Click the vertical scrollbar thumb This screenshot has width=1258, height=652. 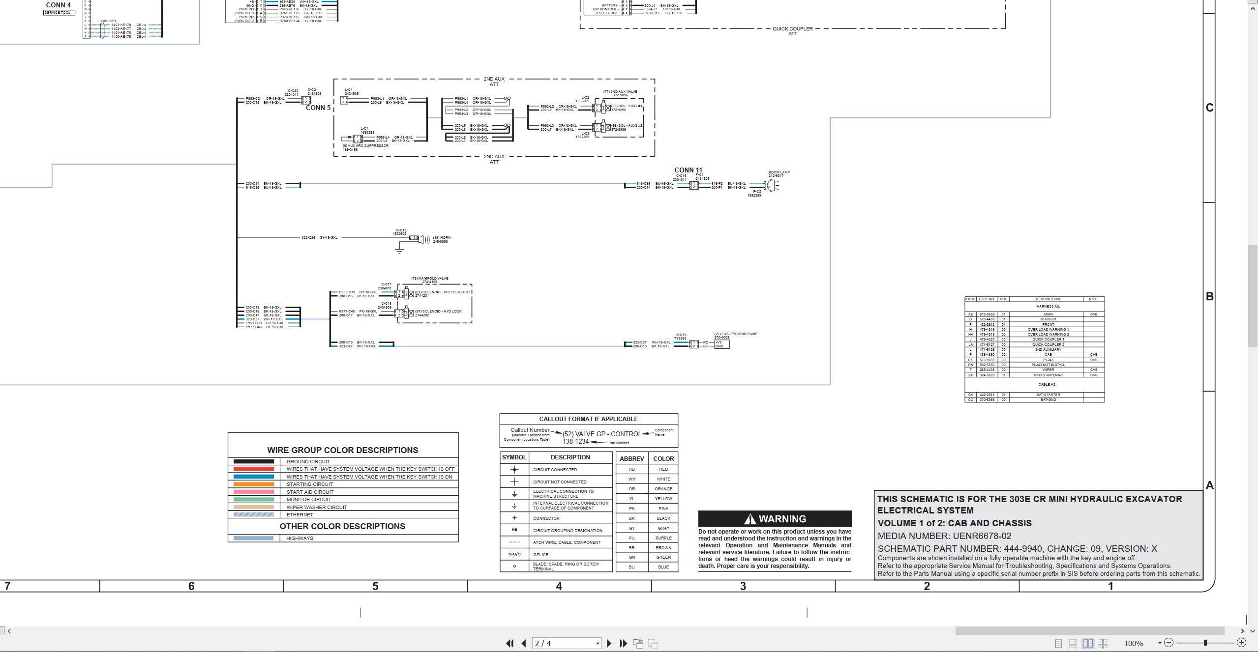(x=1253, y=295)
